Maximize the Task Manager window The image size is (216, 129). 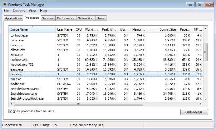[x=200, y=5]
